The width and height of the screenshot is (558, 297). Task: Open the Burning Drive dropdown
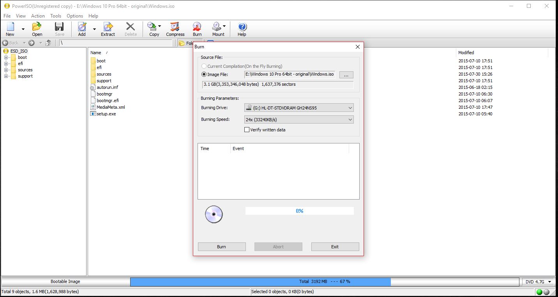[x=299, y=108]
